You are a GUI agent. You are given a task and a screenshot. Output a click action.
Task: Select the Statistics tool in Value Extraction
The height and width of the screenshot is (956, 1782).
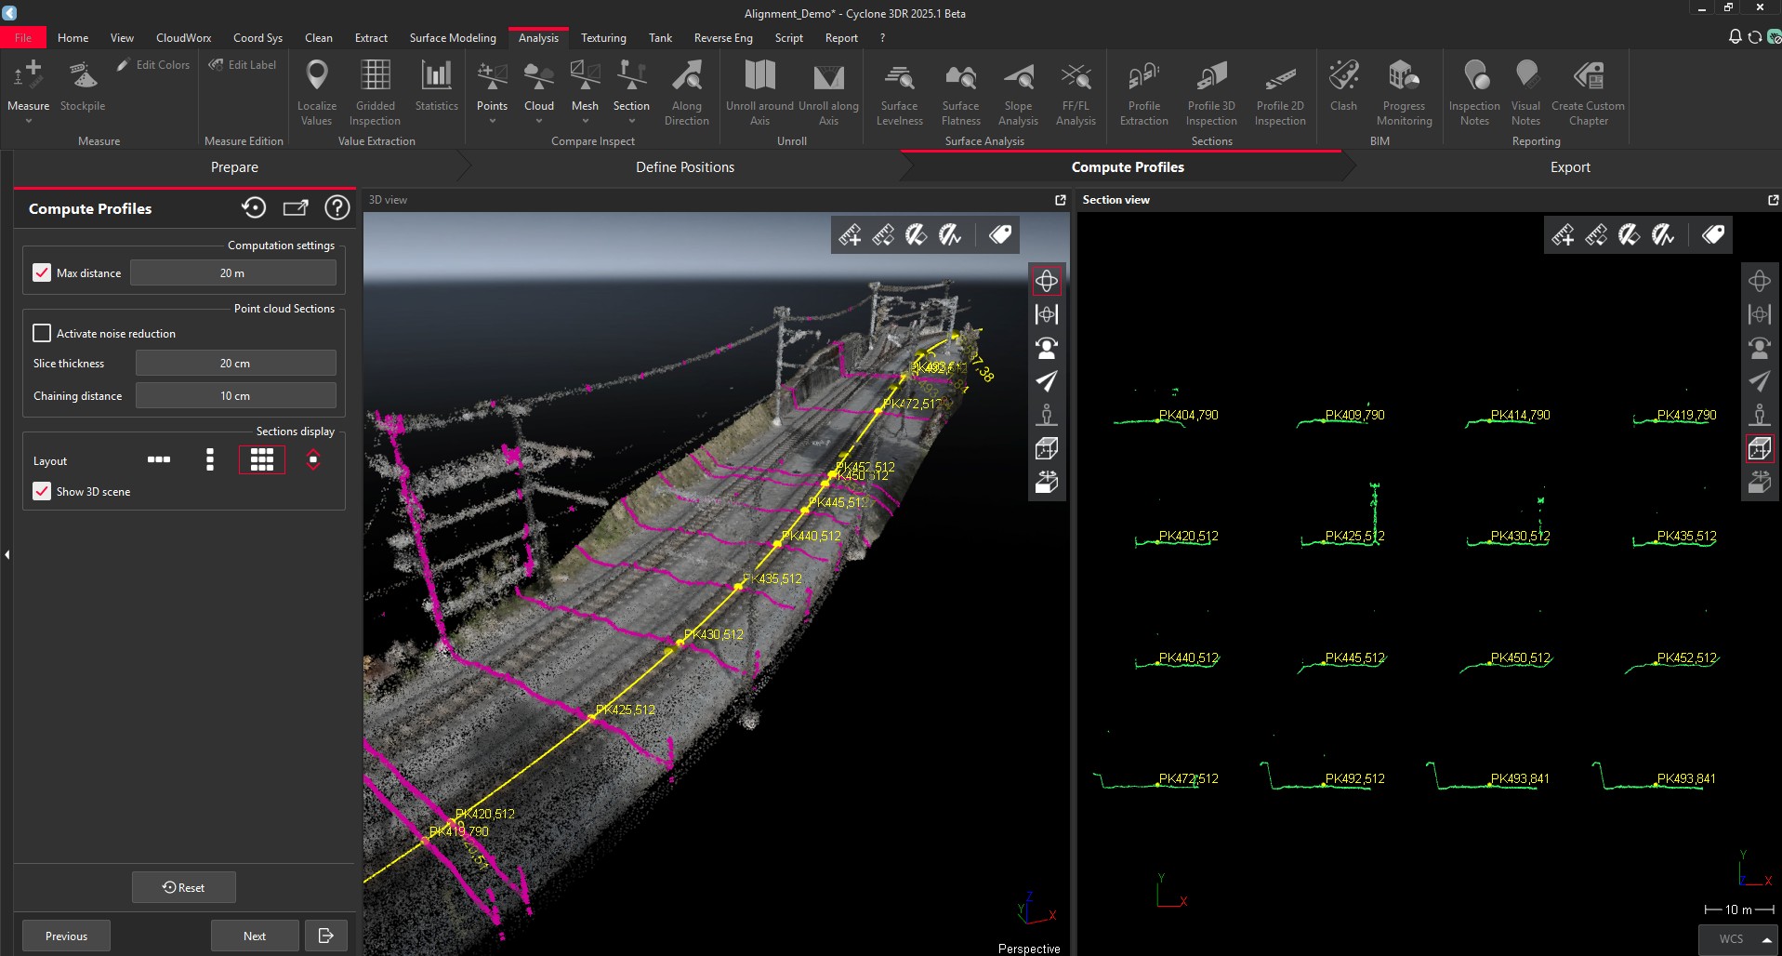436,88
